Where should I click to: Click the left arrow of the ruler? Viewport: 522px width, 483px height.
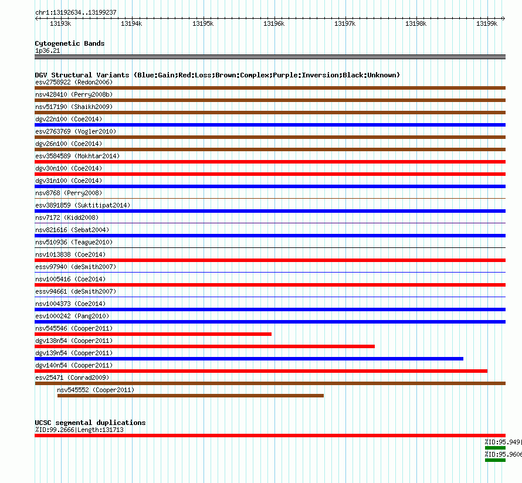tap(36, 18)
